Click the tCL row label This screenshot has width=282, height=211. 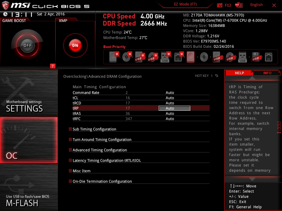point(75,98)
